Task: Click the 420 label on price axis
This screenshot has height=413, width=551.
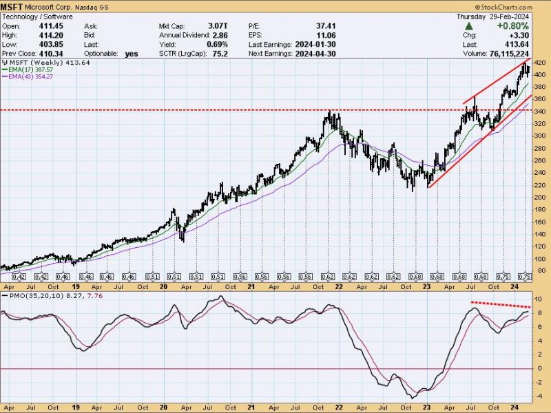Action: click(541, 63)
